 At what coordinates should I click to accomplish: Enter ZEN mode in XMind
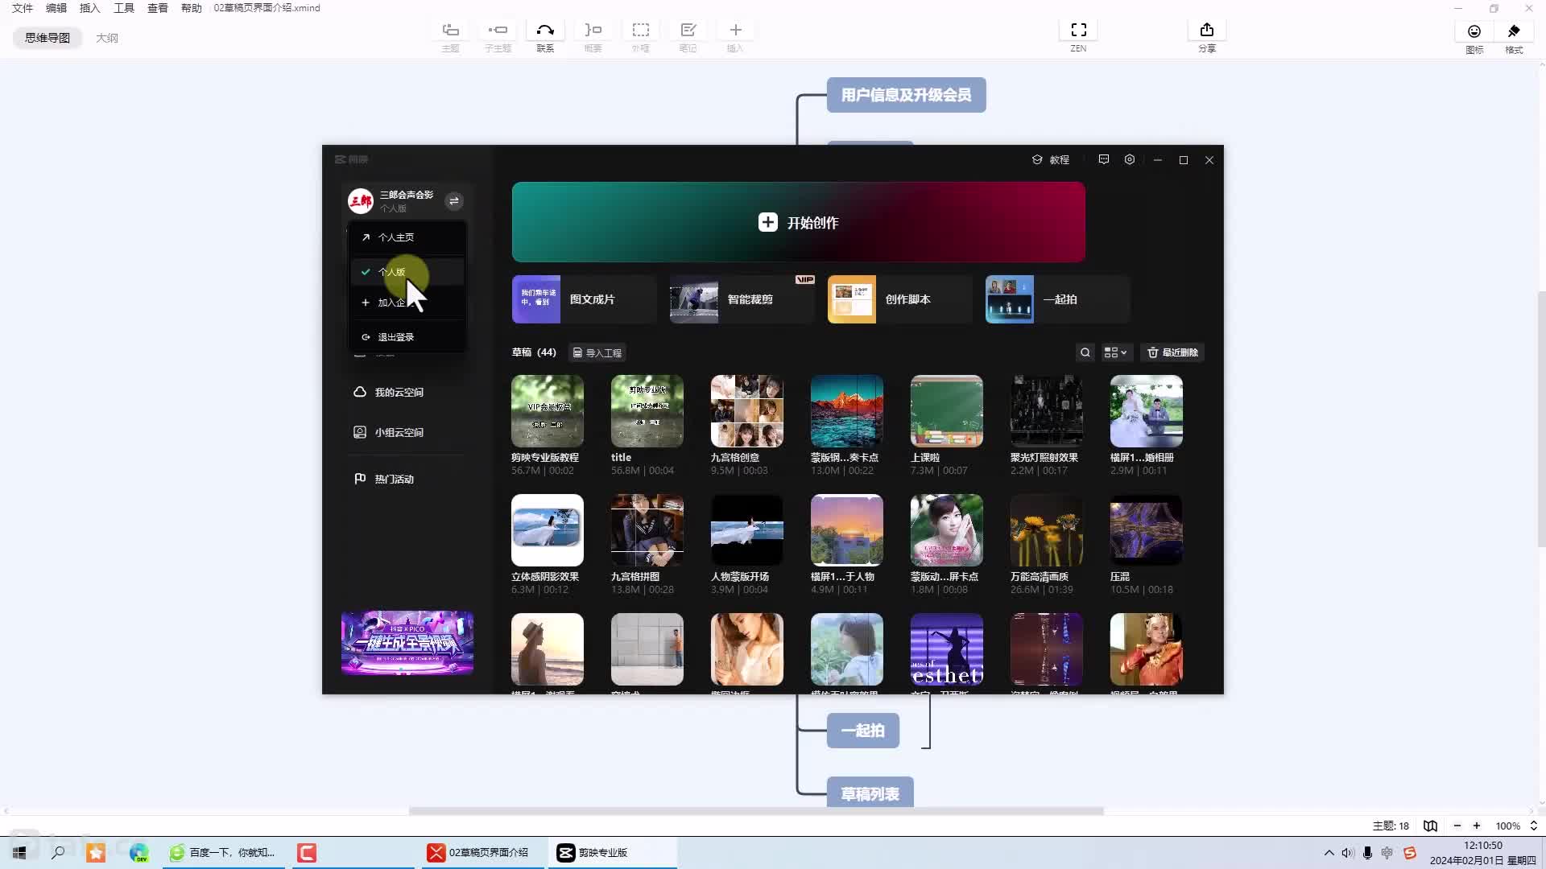click(1078, 30)
